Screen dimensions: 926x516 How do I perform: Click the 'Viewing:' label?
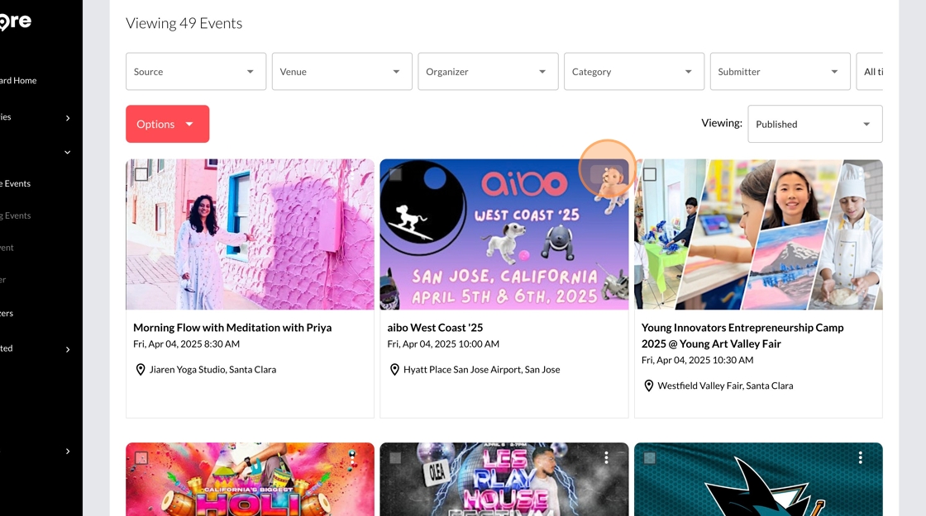click(x=722, y=123)
